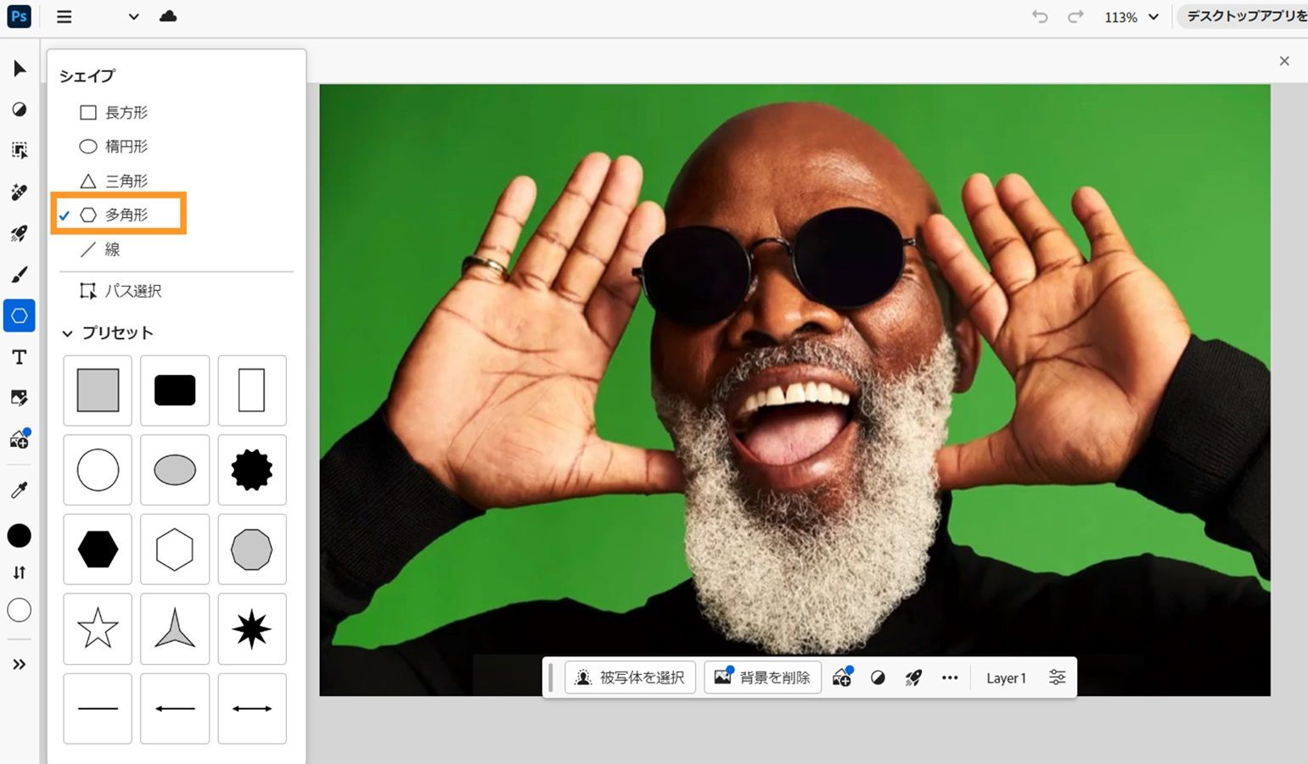Activate the Shape tool in the toolbar
The image size is (1308, 764).
tap(19, 315)
